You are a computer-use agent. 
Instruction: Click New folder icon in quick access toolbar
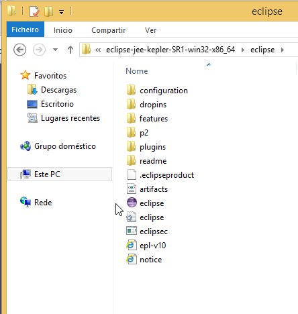[48, 11]
